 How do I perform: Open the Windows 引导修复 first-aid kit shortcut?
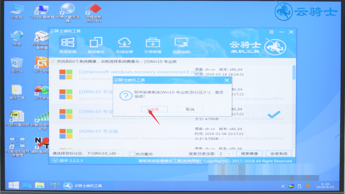pos(41,40)
